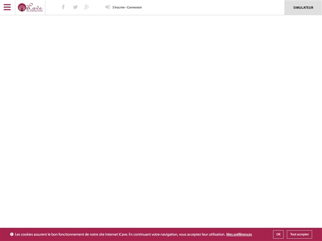This screenshot has height=241, width=322.
Task: Click the login arrow icon
Action: 108,7
